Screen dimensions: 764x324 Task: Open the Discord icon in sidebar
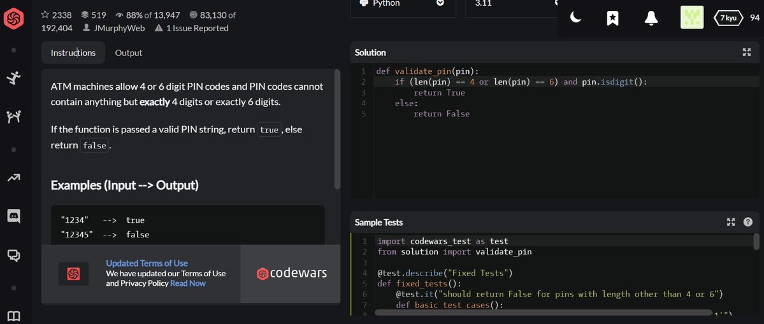pyautogui.click(x=13, y=216)
